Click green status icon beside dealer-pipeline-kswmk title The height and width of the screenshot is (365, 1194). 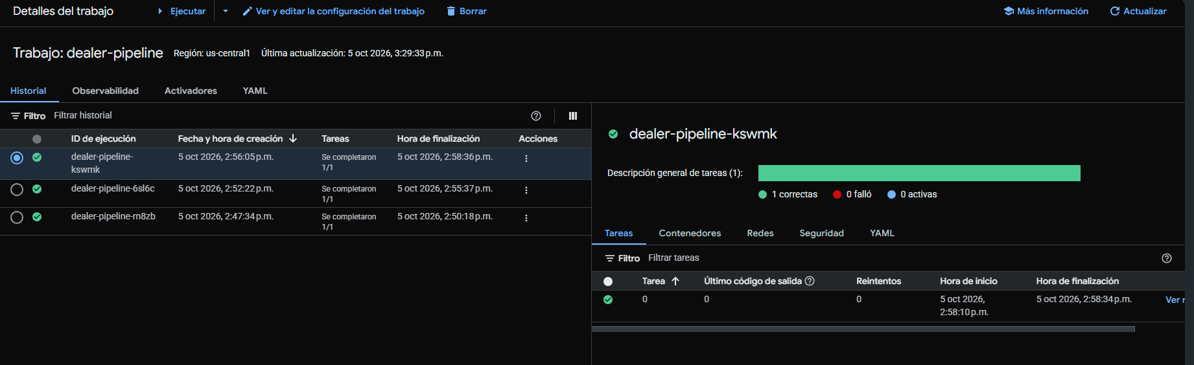(613, 134)
